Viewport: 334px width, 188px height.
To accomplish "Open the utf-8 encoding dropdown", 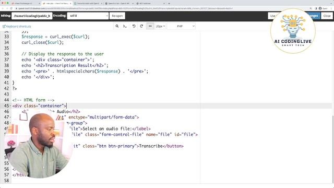I will tap(88, 16).
